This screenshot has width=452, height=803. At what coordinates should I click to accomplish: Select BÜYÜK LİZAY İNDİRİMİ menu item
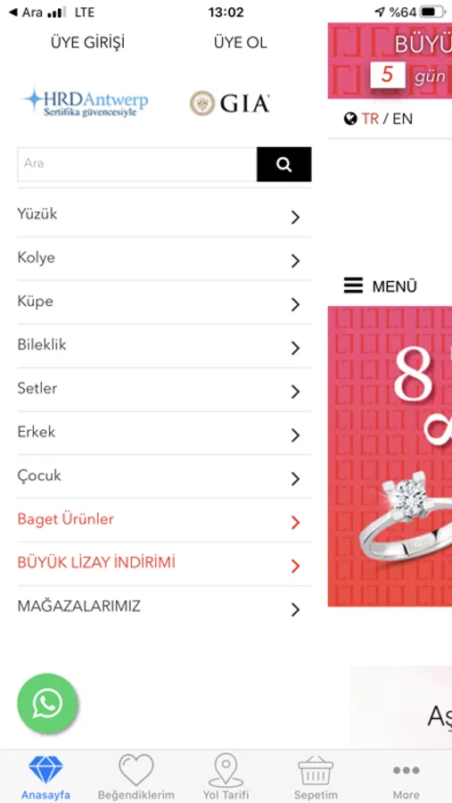point(164,564)
